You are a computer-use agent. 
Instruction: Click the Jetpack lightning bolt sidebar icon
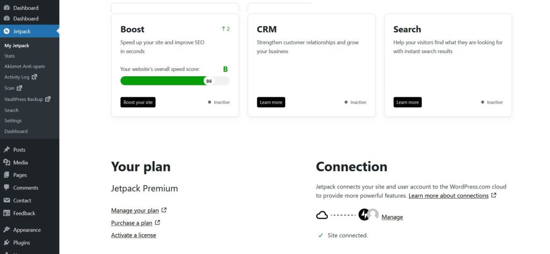tap(6, 31)
